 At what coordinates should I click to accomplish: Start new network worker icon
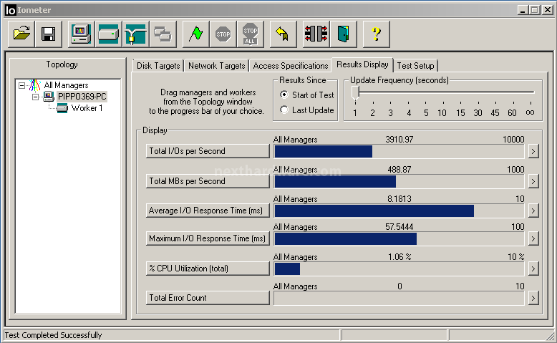click(136, 34)
